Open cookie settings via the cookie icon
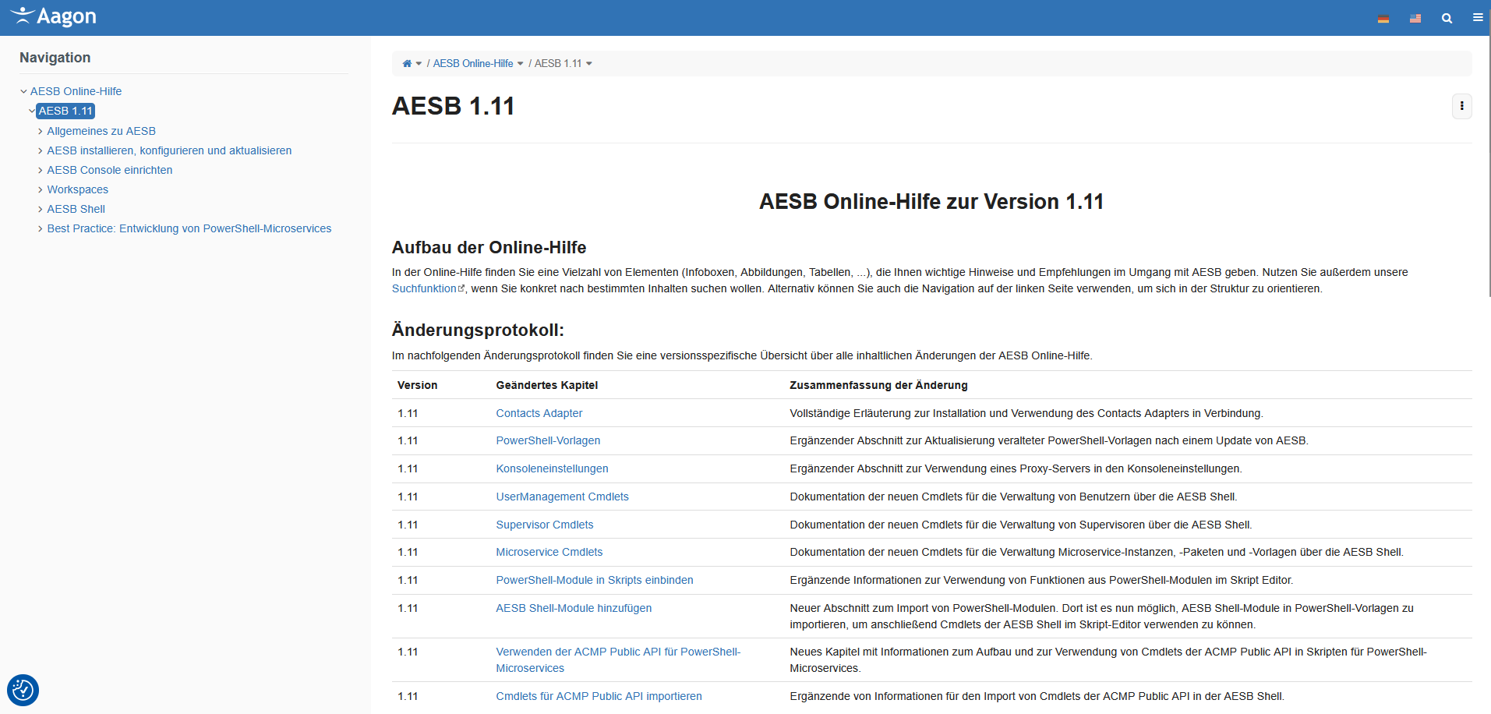This screenshot has height=714, width=1491. pos(23,690)
